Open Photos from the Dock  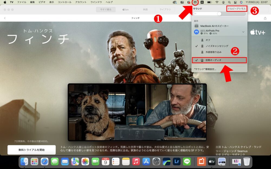pos(85,162)
